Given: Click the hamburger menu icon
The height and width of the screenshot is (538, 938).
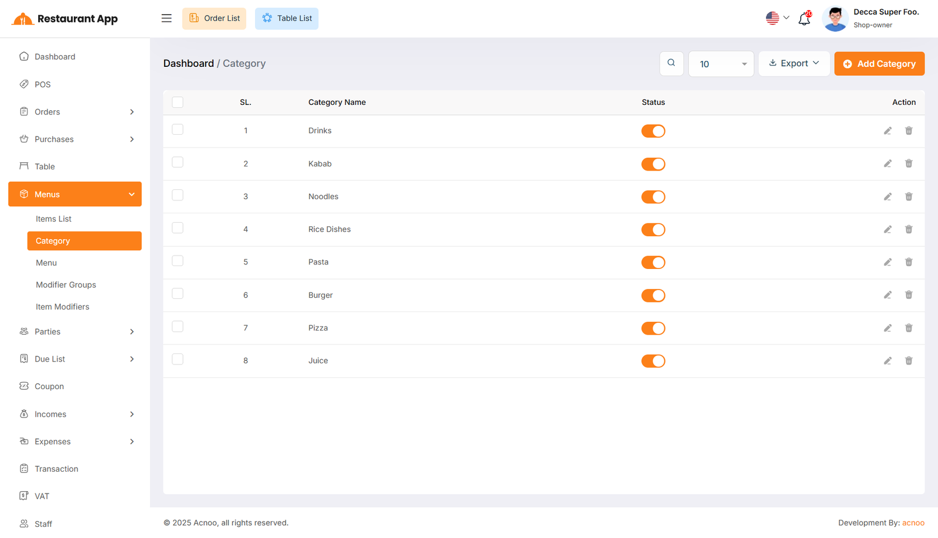Looking at the screenshot, I should (x=166, y=18).
